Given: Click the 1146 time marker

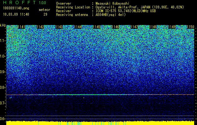Looking at the screenshot, I should pos(115,27).
